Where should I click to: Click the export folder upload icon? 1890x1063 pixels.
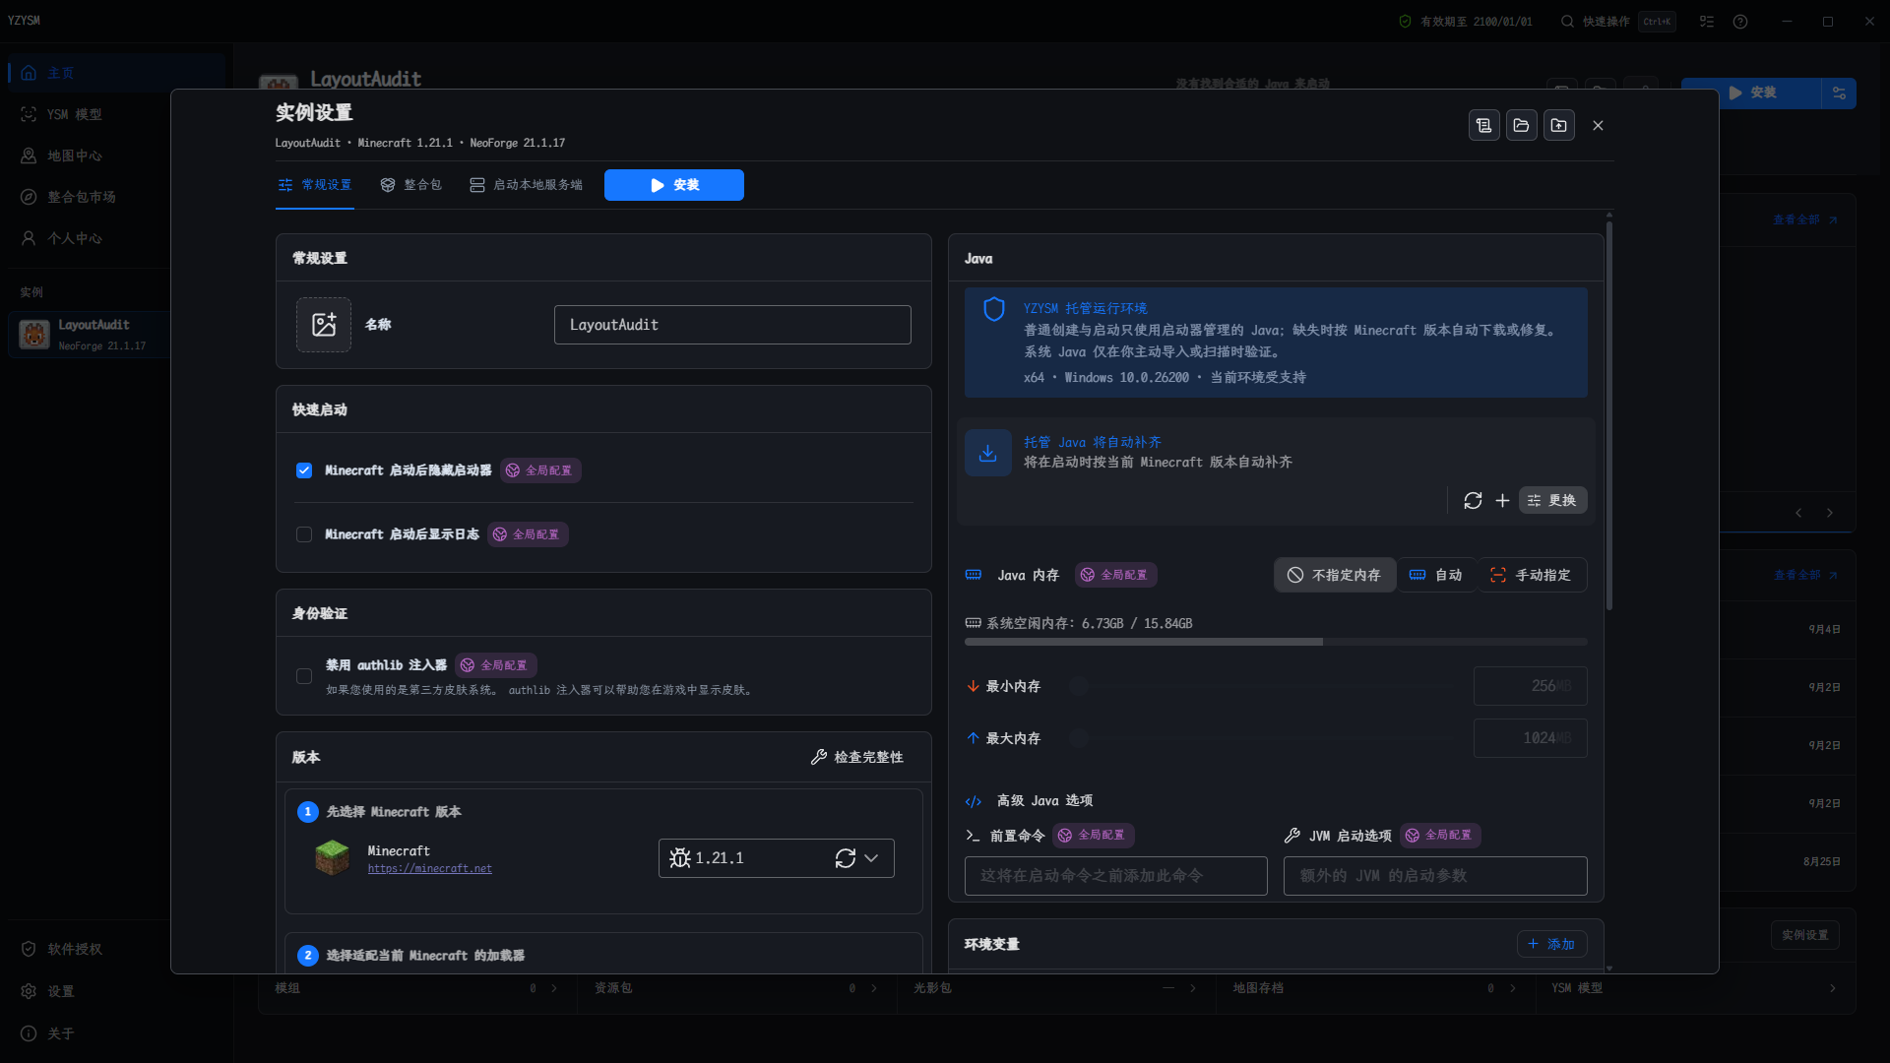tap(1558, 125)
